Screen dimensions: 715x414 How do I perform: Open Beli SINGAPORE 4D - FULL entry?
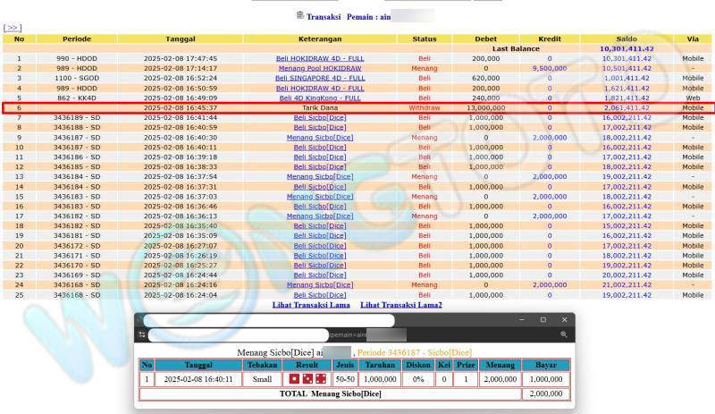tap(320, 78)
